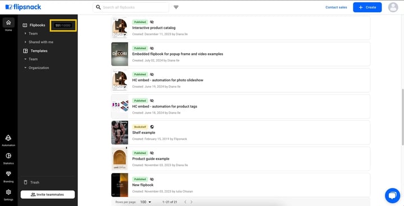
Task: Open HC embed automation for product tags
Action: click(x=164, y=106)
